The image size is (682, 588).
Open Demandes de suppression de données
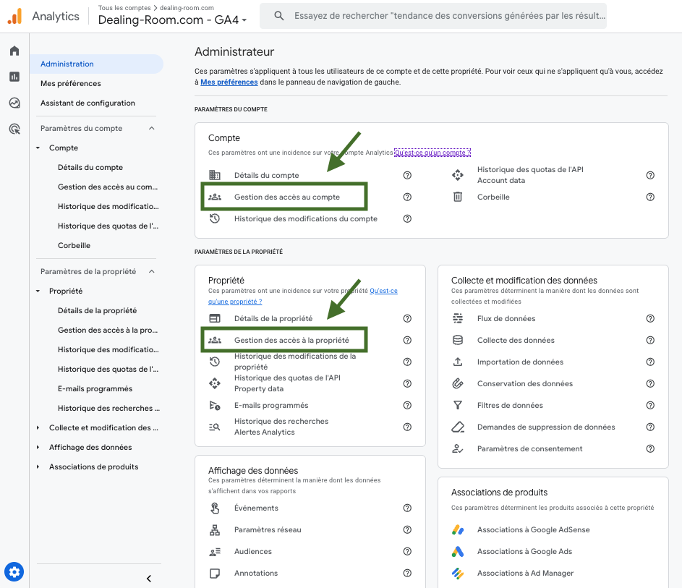[546, 427]
